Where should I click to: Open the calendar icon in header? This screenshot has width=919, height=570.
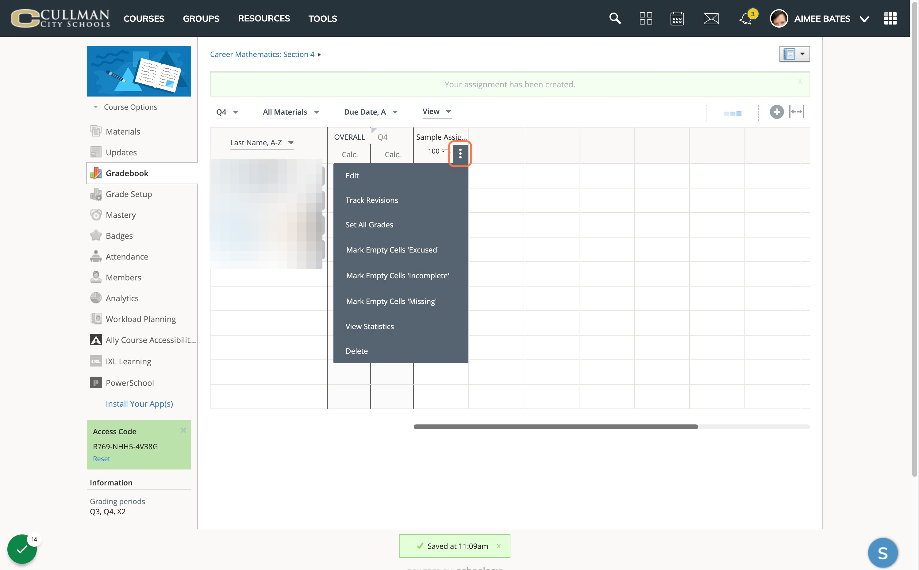pos(677,18)
